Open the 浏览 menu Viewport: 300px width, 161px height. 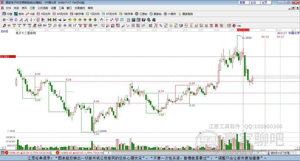pyautogui.click(x=16, y=8)
